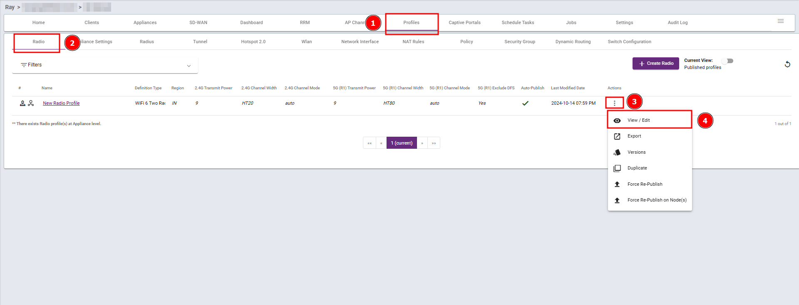Expand the Filters panel
Image resolution: width=799 pixels, height=305 pixels.
pos(105,65)
